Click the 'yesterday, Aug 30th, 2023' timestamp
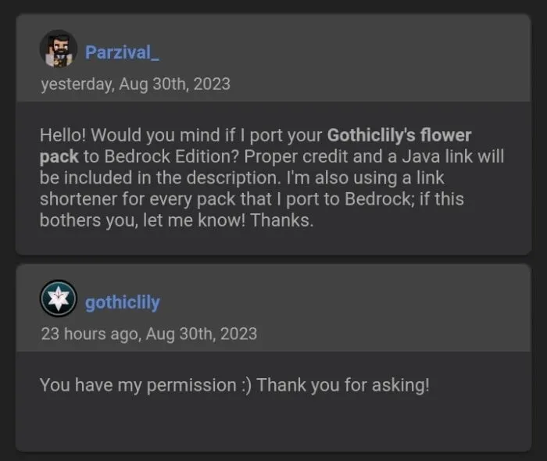 pyautogui.click(x=135, y=84)
